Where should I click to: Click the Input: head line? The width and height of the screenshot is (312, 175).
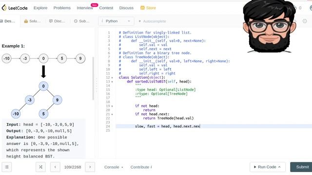pos(40,124)
